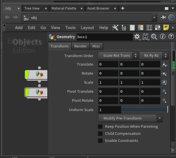Show node info icon
176x158 pixels.
162,37
